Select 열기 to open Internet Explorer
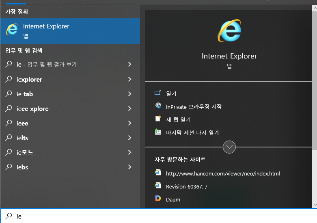Image resolution: width=317 pixels, height=223 pixels. coord(171,93)
